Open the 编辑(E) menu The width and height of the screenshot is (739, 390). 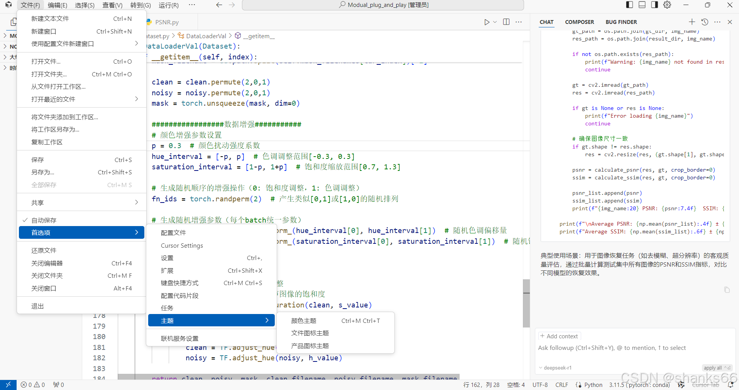tap(57, 5)
